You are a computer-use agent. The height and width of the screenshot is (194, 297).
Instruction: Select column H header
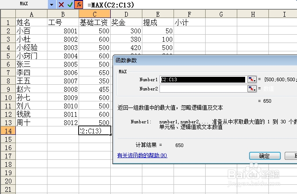click(253, 14)
